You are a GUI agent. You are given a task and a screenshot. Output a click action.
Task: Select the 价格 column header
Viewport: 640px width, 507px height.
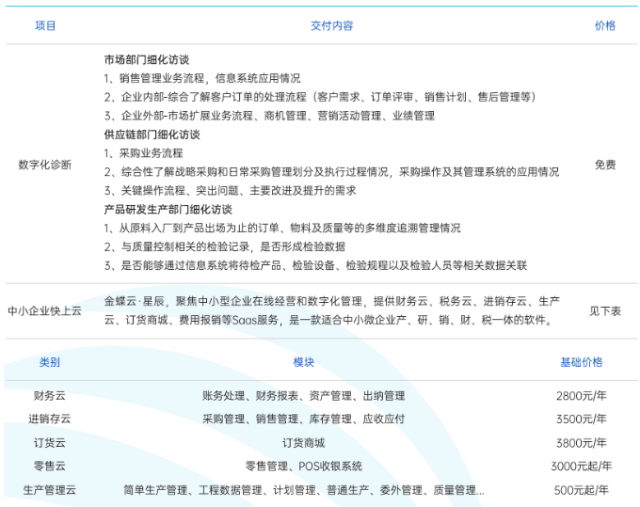[x=605, y=25]
